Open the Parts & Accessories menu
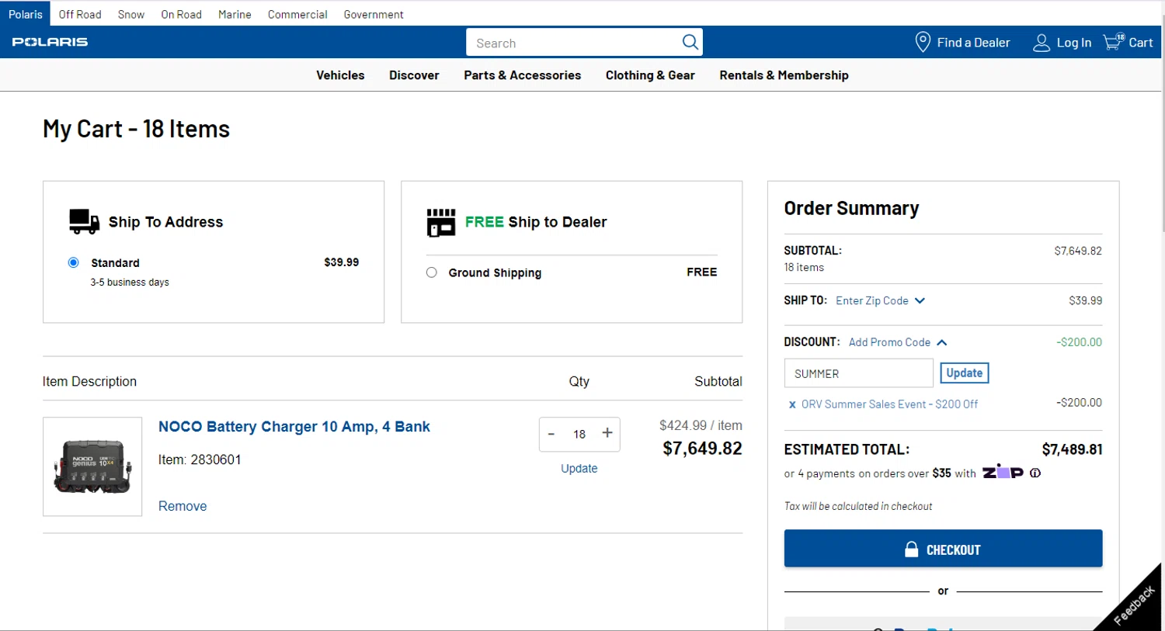The image size is (1165, 631). [x=523, y=75]
